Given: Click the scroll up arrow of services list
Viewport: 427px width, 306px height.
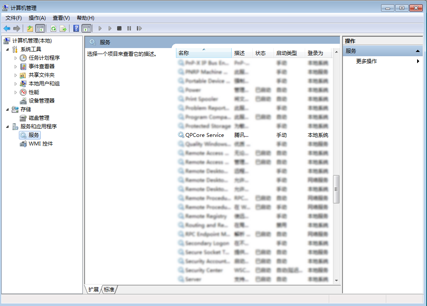Looking at the screenshot, I should coord(336,52).
